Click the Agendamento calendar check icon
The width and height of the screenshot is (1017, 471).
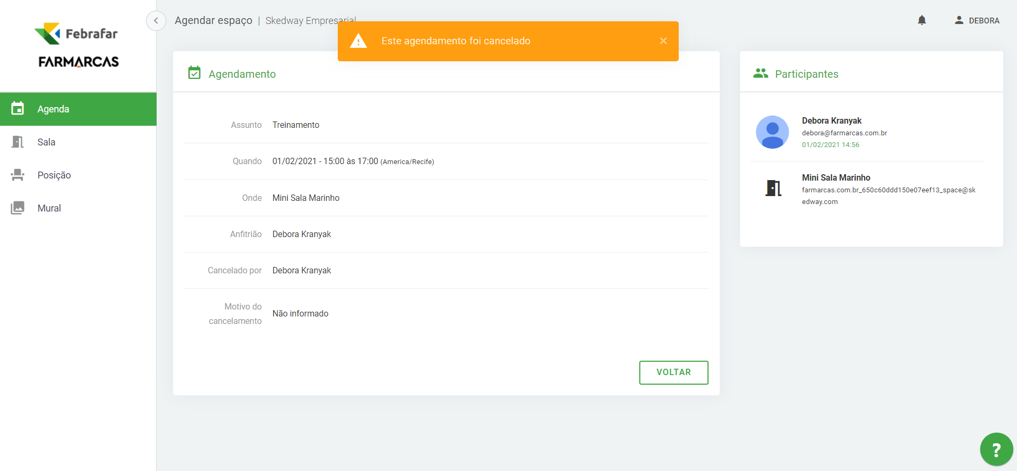[194, 73]
